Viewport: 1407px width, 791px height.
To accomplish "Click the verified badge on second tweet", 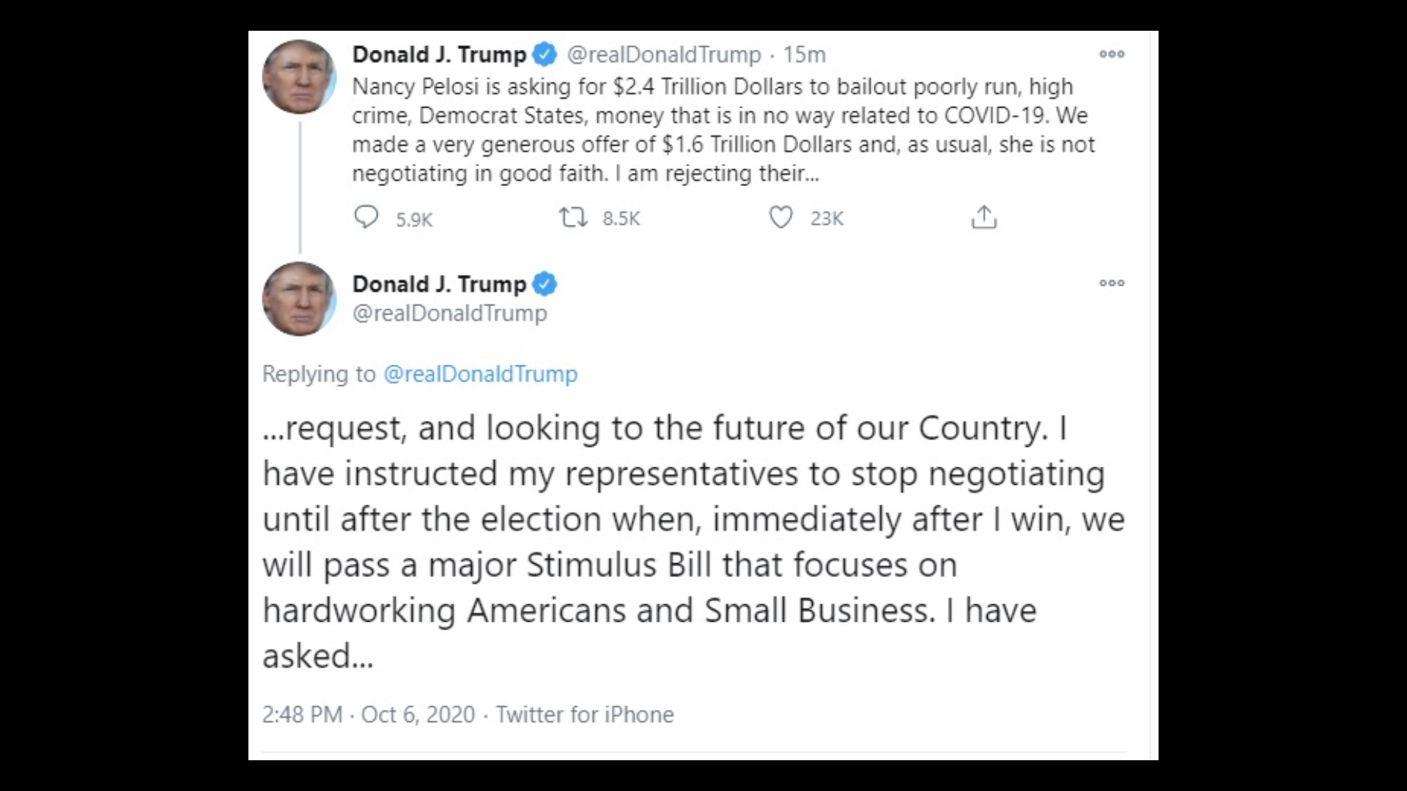I will click(x=544, y=284).
